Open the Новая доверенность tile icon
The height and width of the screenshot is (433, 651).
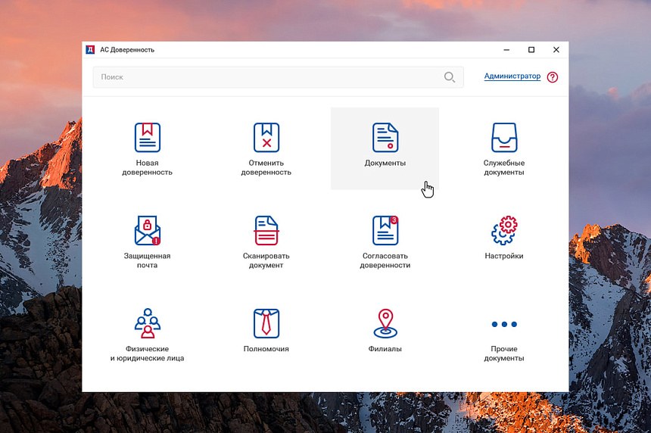[148, 138]
